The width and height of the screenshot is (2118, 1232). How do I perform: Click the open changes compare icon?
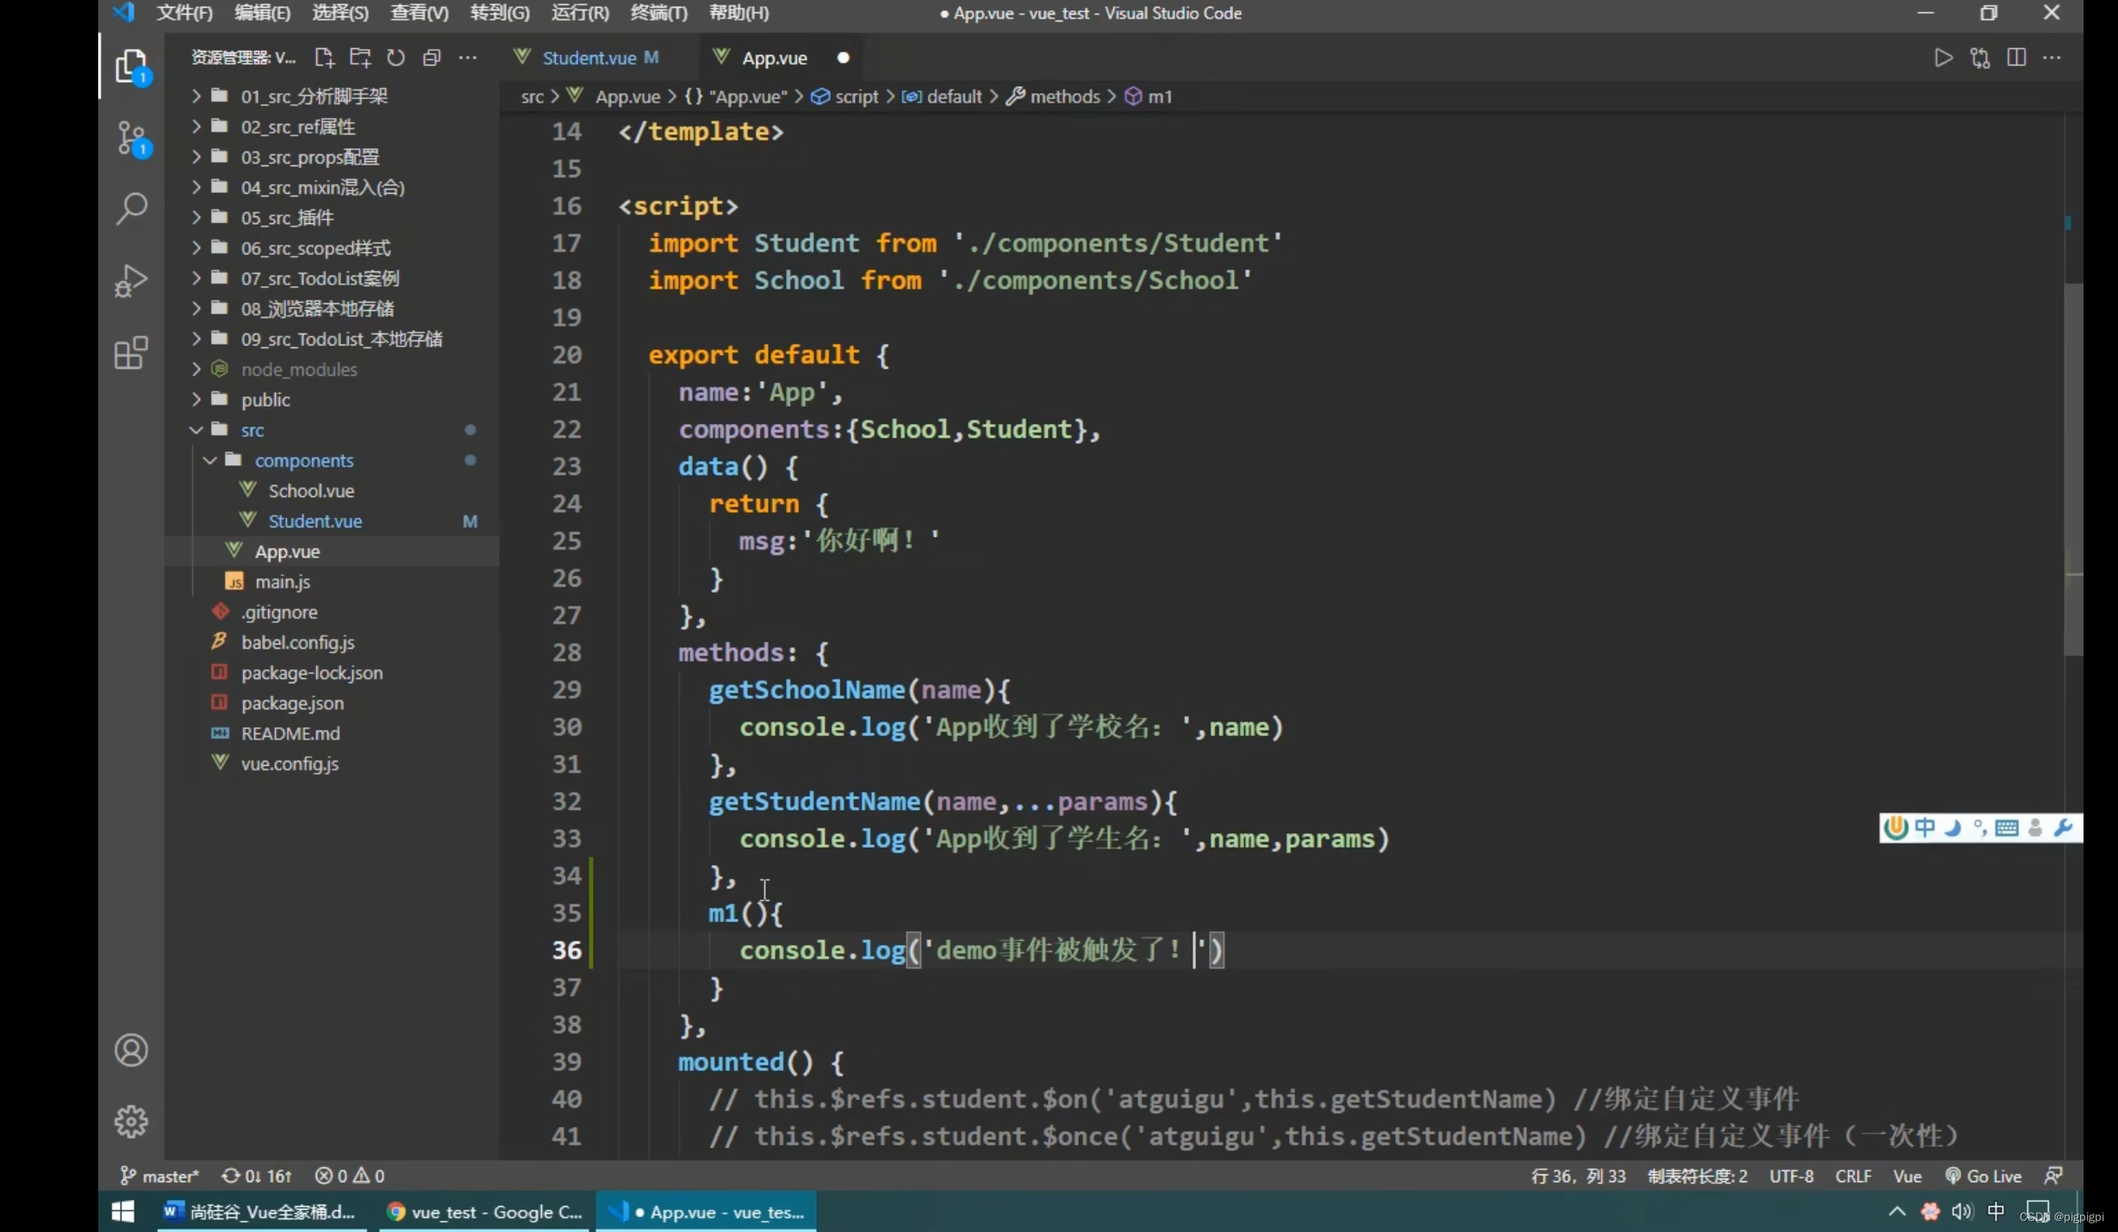click(1980, 58)
